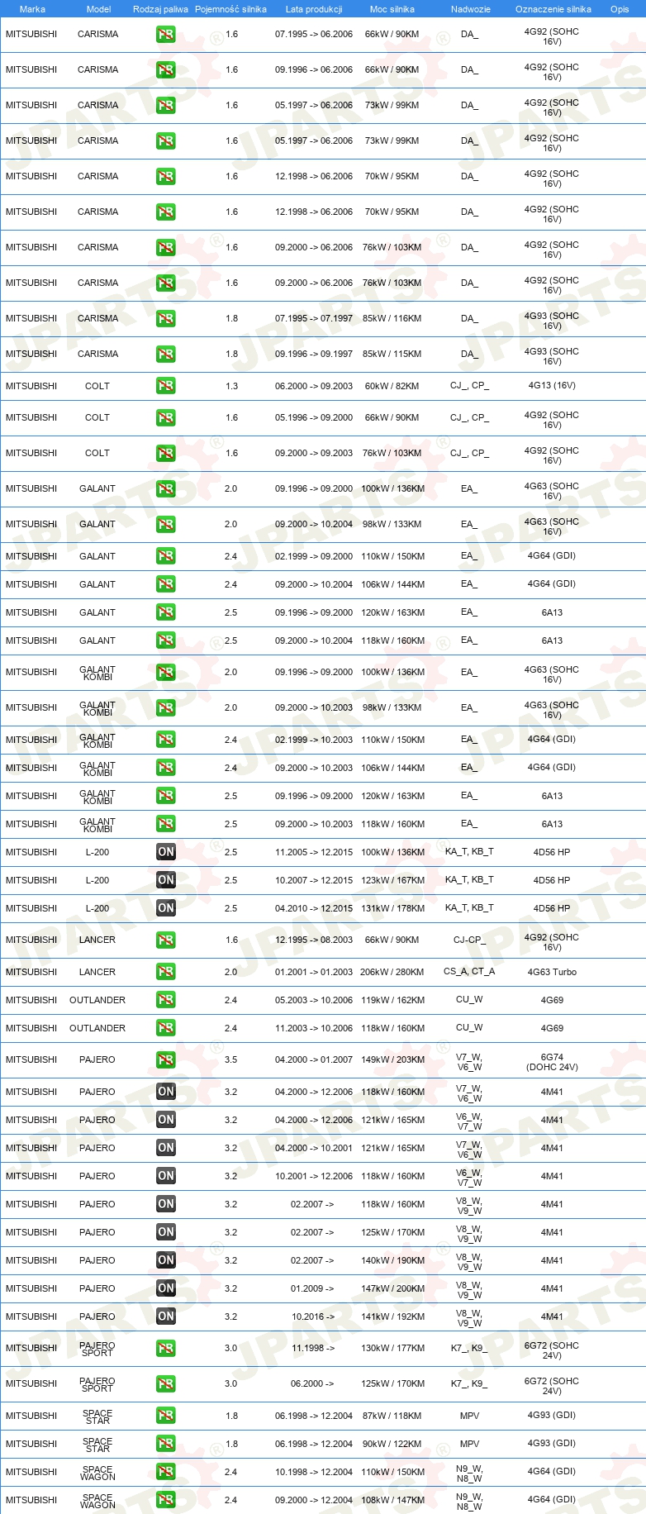Viewport: 646px width, 1514px height.
Task: Click the ON icon in the Pajero 10.2001 -> 12.2006 row
Action: pos(166,1176)
